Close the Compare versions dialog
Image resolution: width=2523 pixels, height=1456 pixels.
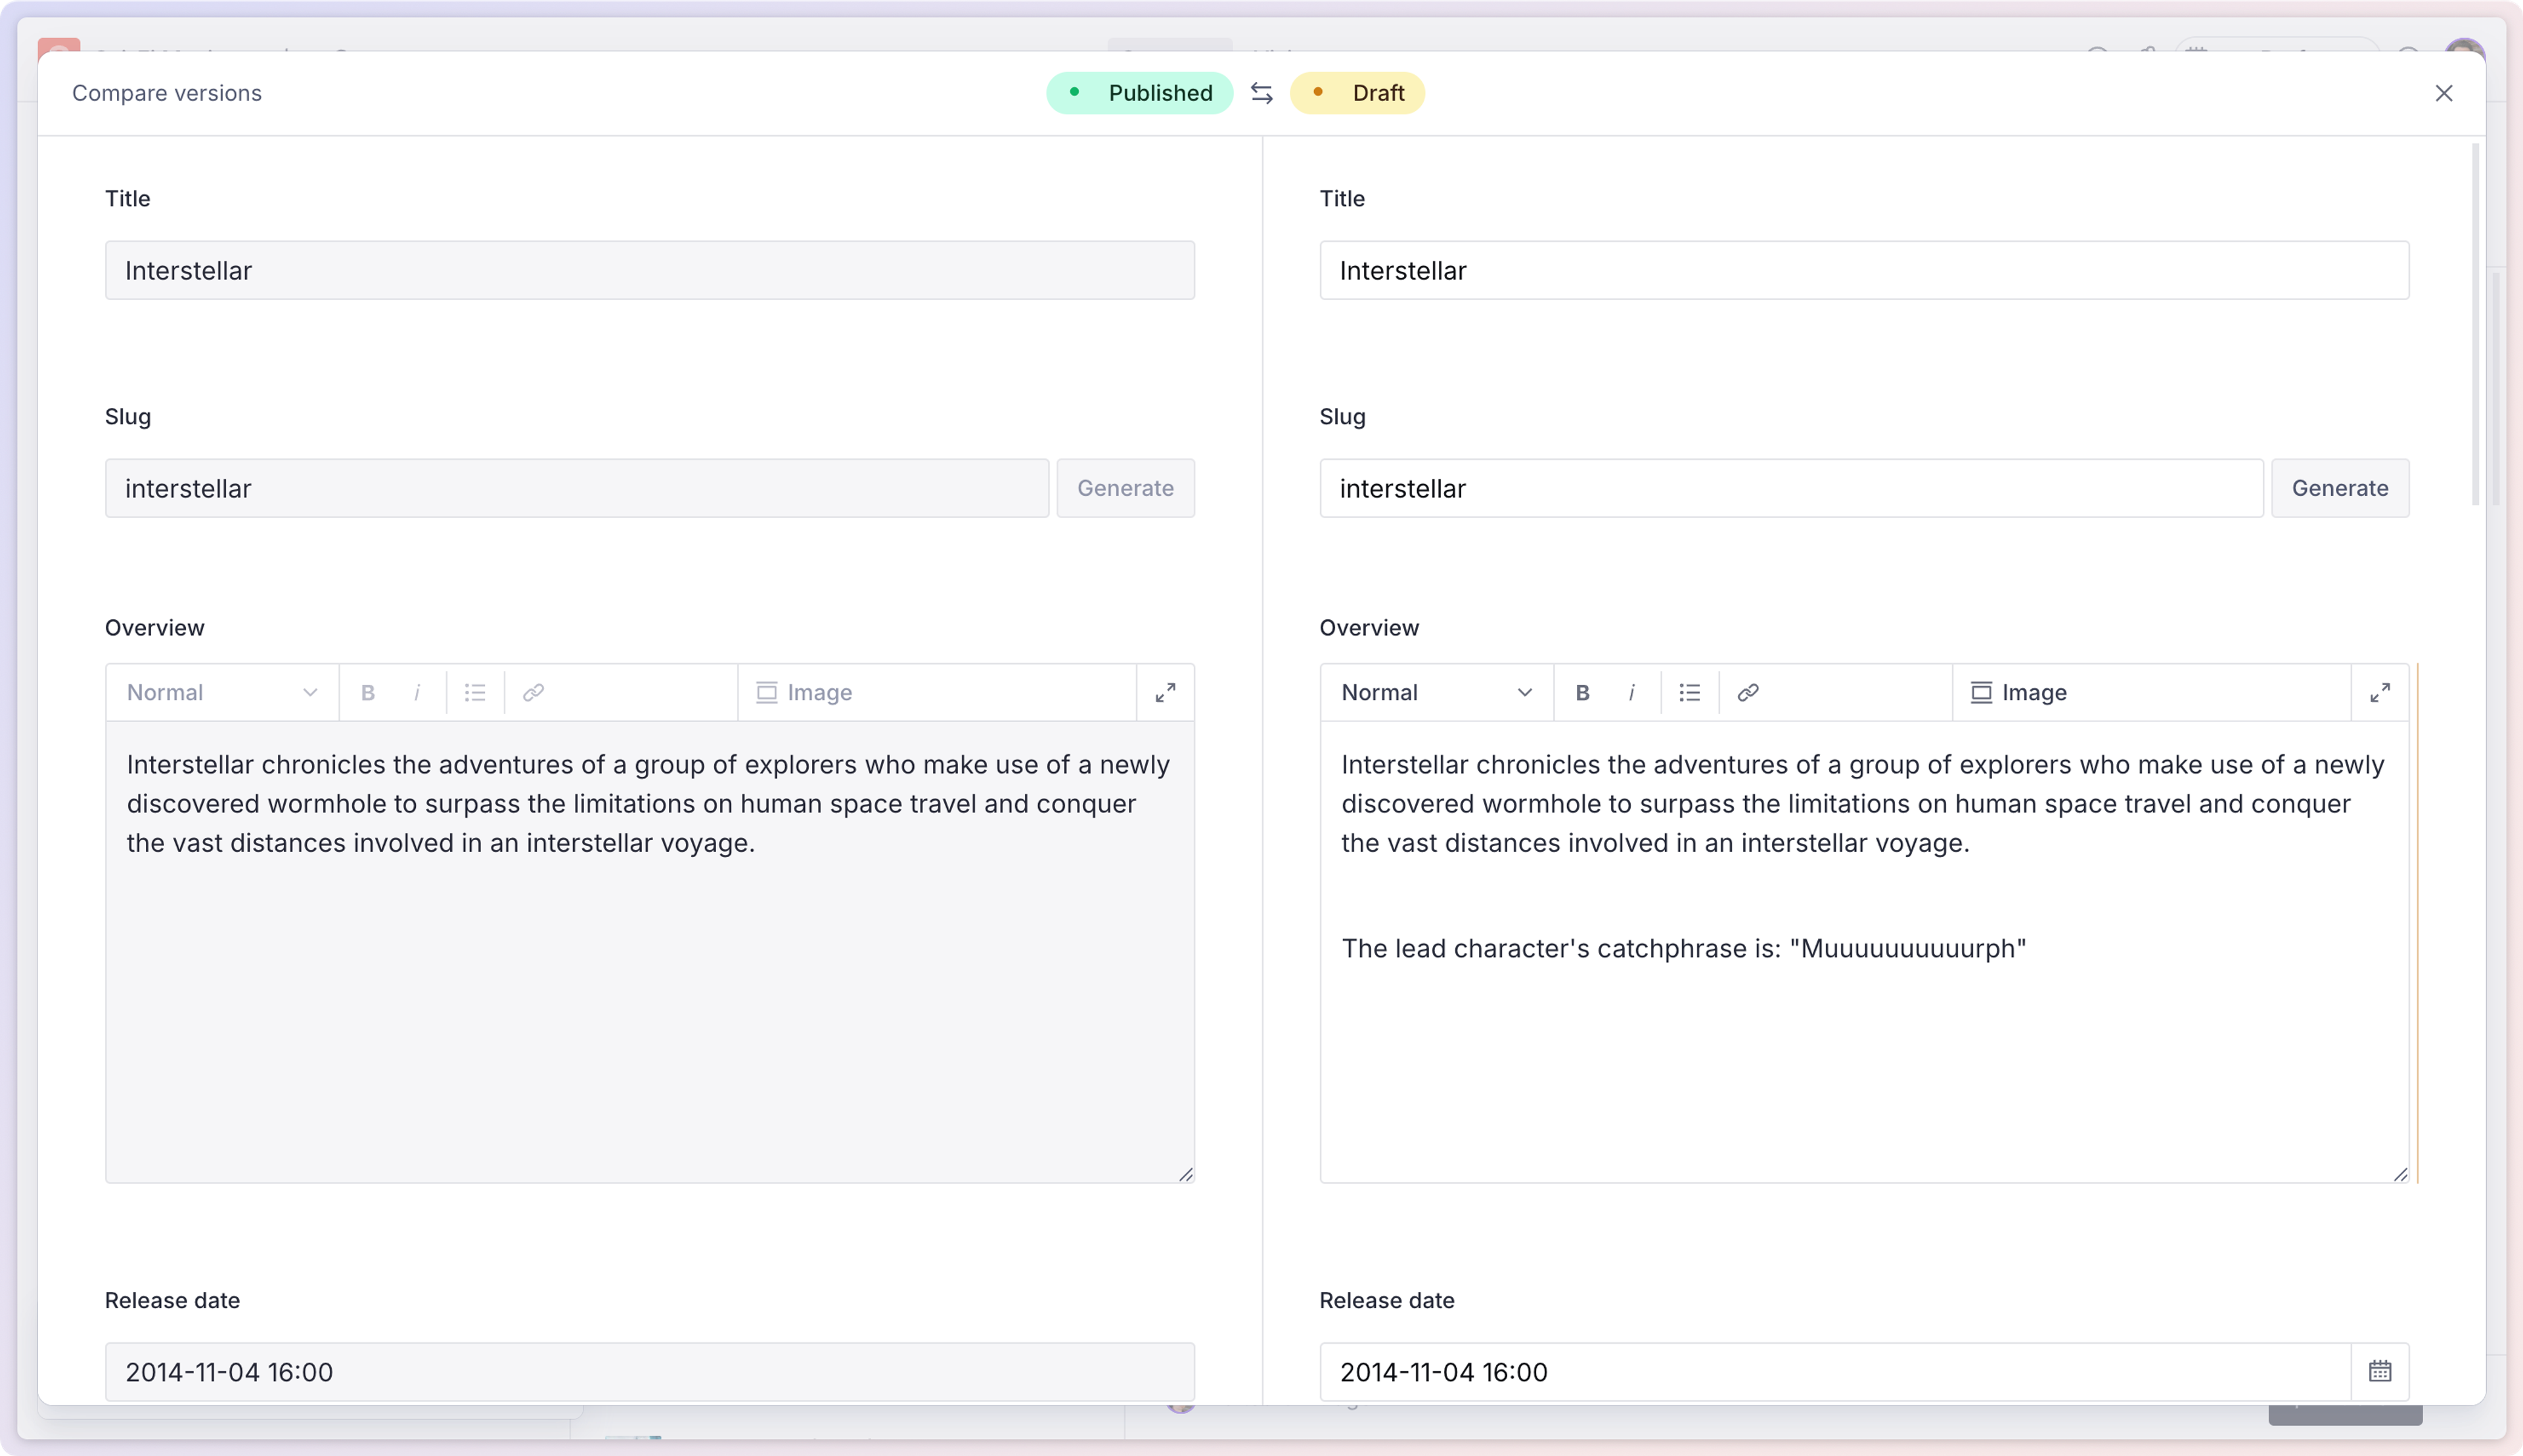point(2443,93)
